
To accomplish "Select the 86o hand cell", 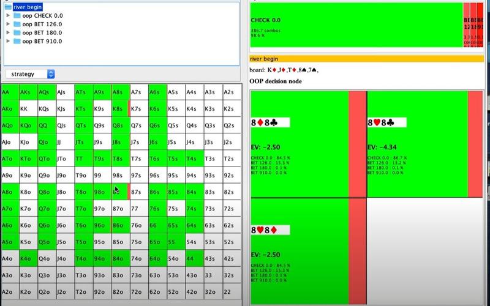I will 121,225.
